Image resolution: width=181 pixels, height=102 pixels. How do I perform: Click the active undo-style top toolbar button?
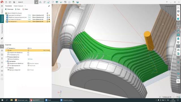[36, 2]
